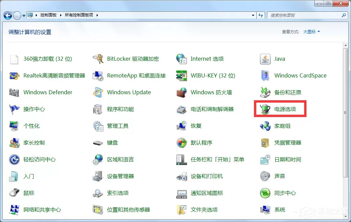Click the 日期和时间 calendar icon
351x222 pixels.
265,160
